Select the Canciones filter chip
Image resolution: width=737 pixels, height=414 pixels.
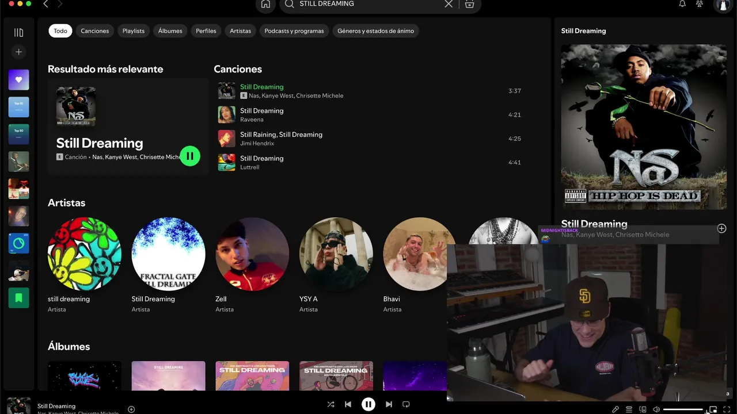(94, 31)
